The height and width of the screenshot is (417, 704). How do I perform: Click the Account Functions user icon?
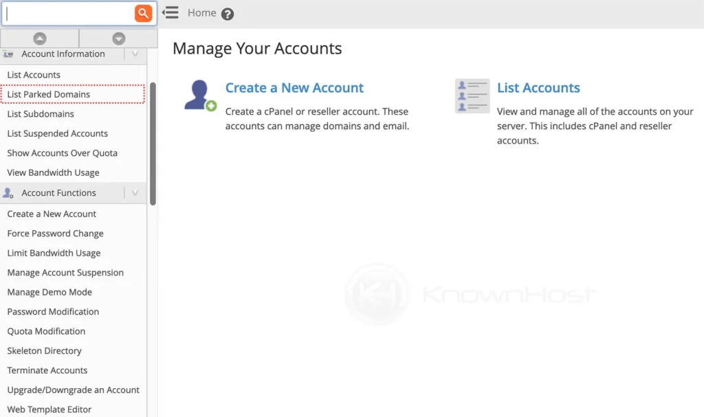[8, 193]
